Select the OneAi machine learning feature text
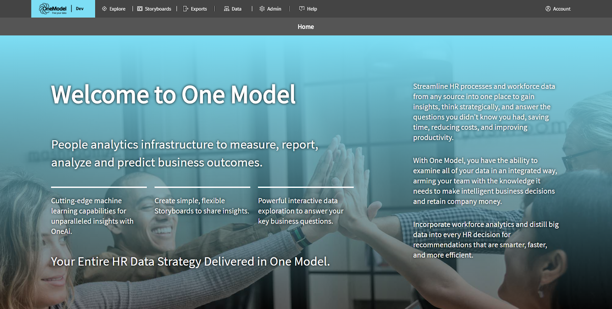Image resolution: width=612 pixels, height=309 pixels. (x=92, y=216)
